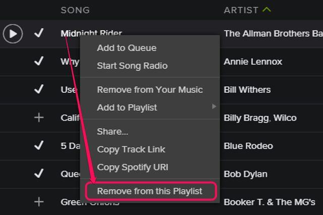Select Copy Track Link
323x215 pixels.
tap(131, 149)
